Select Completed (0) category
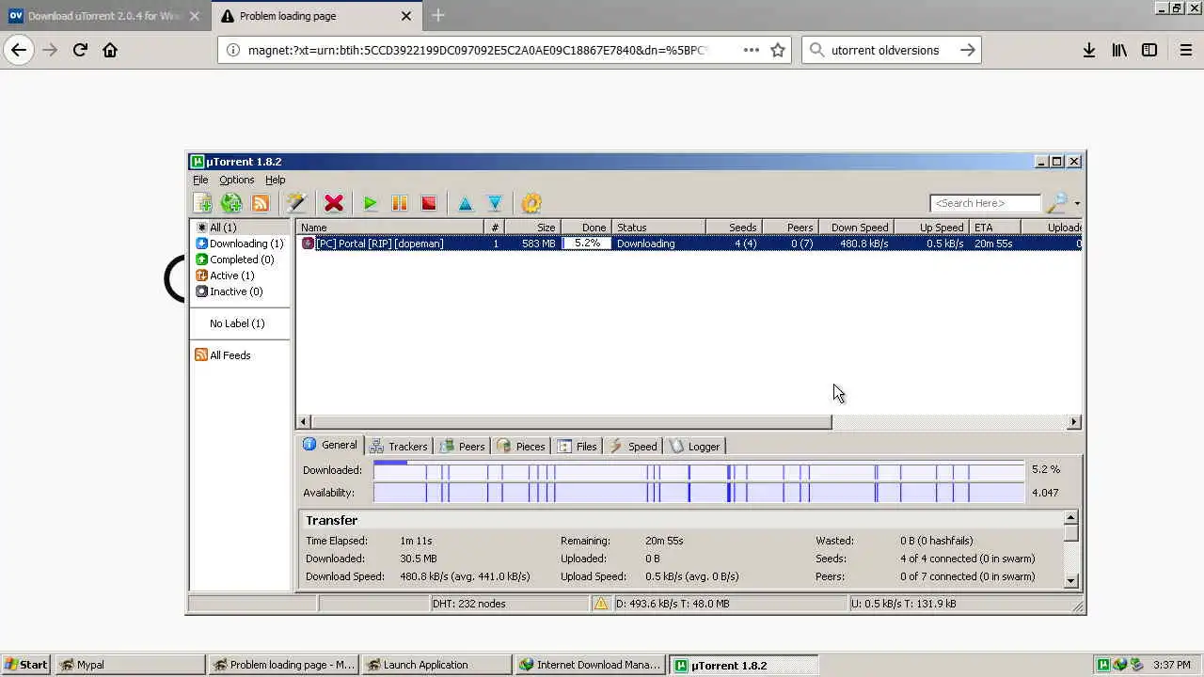The height and width of the screenshot is (677, 1204). 242,260
